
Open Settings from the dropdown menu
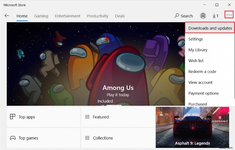click(x=196, y=39)
